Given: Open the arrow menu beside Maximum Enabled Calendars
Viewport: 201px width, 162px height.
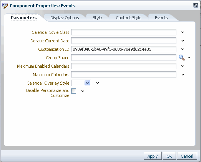Looking at the screenshot, I should coord(183,66).
